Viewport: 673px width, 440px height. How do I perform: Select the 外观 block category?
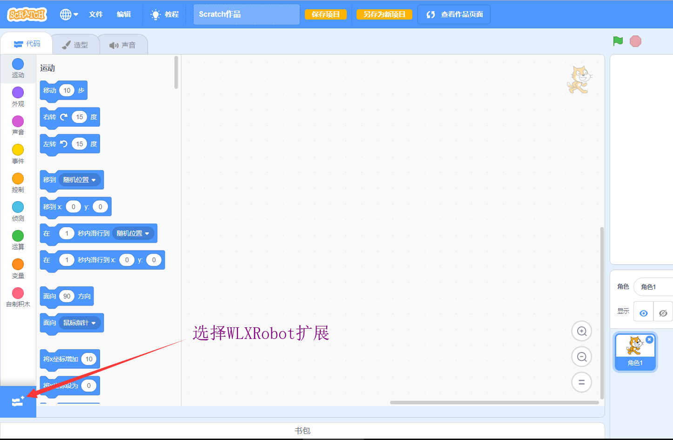(x=18, y=97)
